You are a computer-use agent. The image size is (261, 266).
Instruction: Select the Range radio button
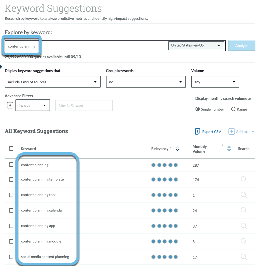[x=233, y=109]
